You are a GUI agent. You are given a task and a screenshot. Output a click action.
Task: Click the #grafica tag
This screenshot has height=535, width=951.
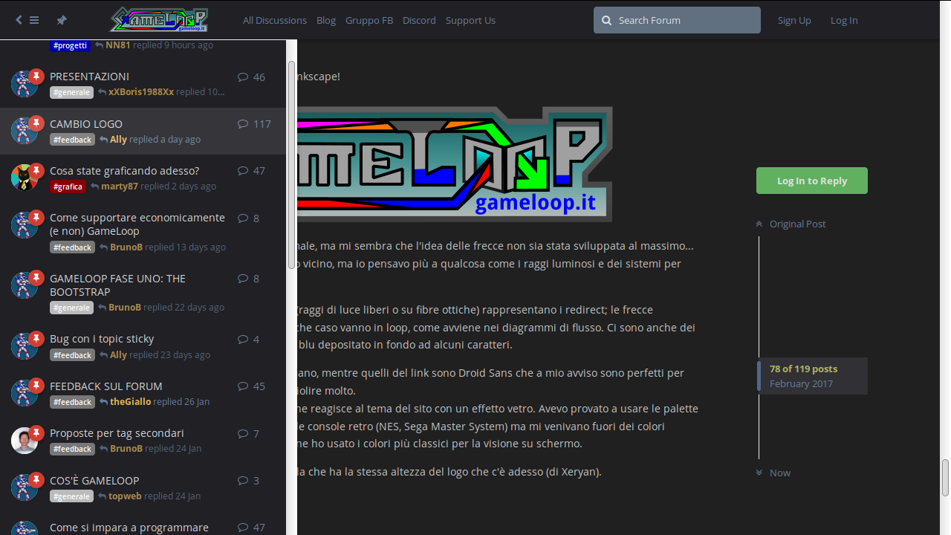pyautogui.click(x=68, y=187)
